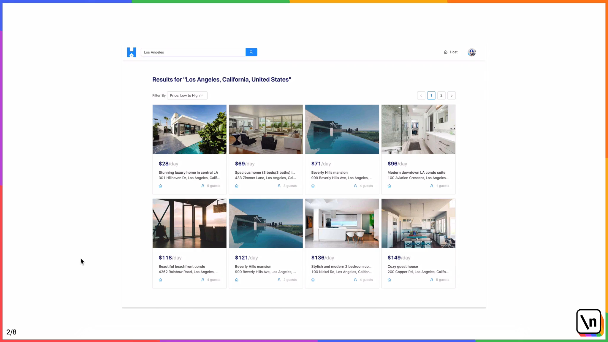Click the Cozy guest house listing title
Viewport: 608px width, 342px height.
[403, 267]
